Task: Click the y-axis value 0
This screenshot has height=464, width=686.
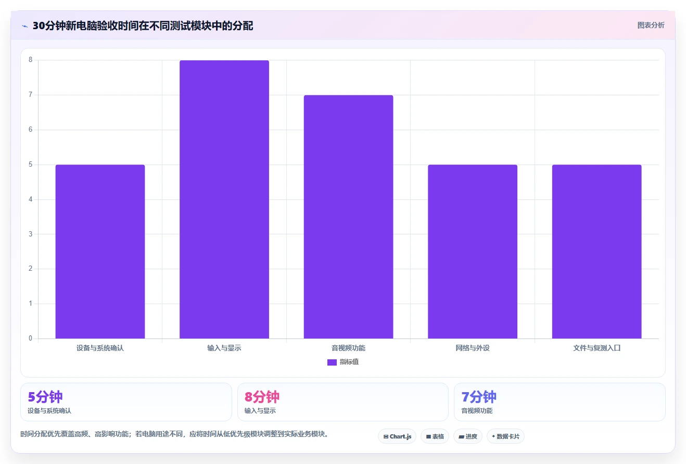Action: (x=30, y=338)
